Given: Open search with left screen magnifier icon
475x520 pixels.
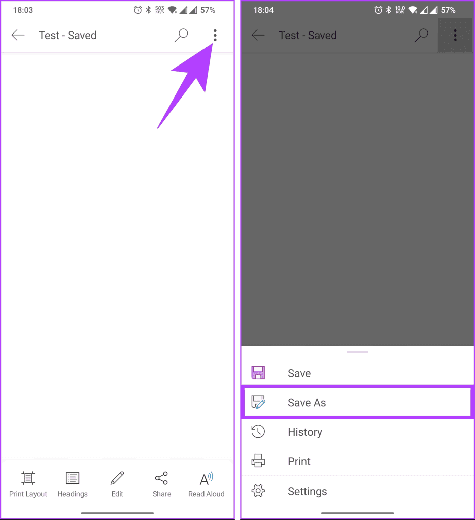Looking at the screenshot, I should (x=181, y=35).
